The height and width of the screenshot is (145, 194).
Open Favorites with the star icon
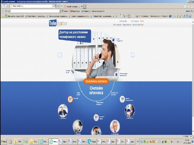click(189, 6)
